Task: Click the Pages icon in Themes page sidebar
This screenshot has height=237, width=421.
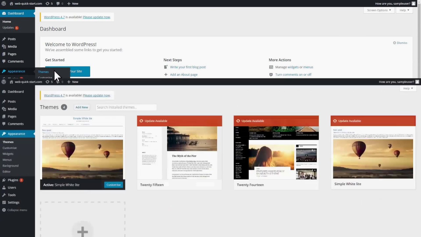Action: click(4, 116)
